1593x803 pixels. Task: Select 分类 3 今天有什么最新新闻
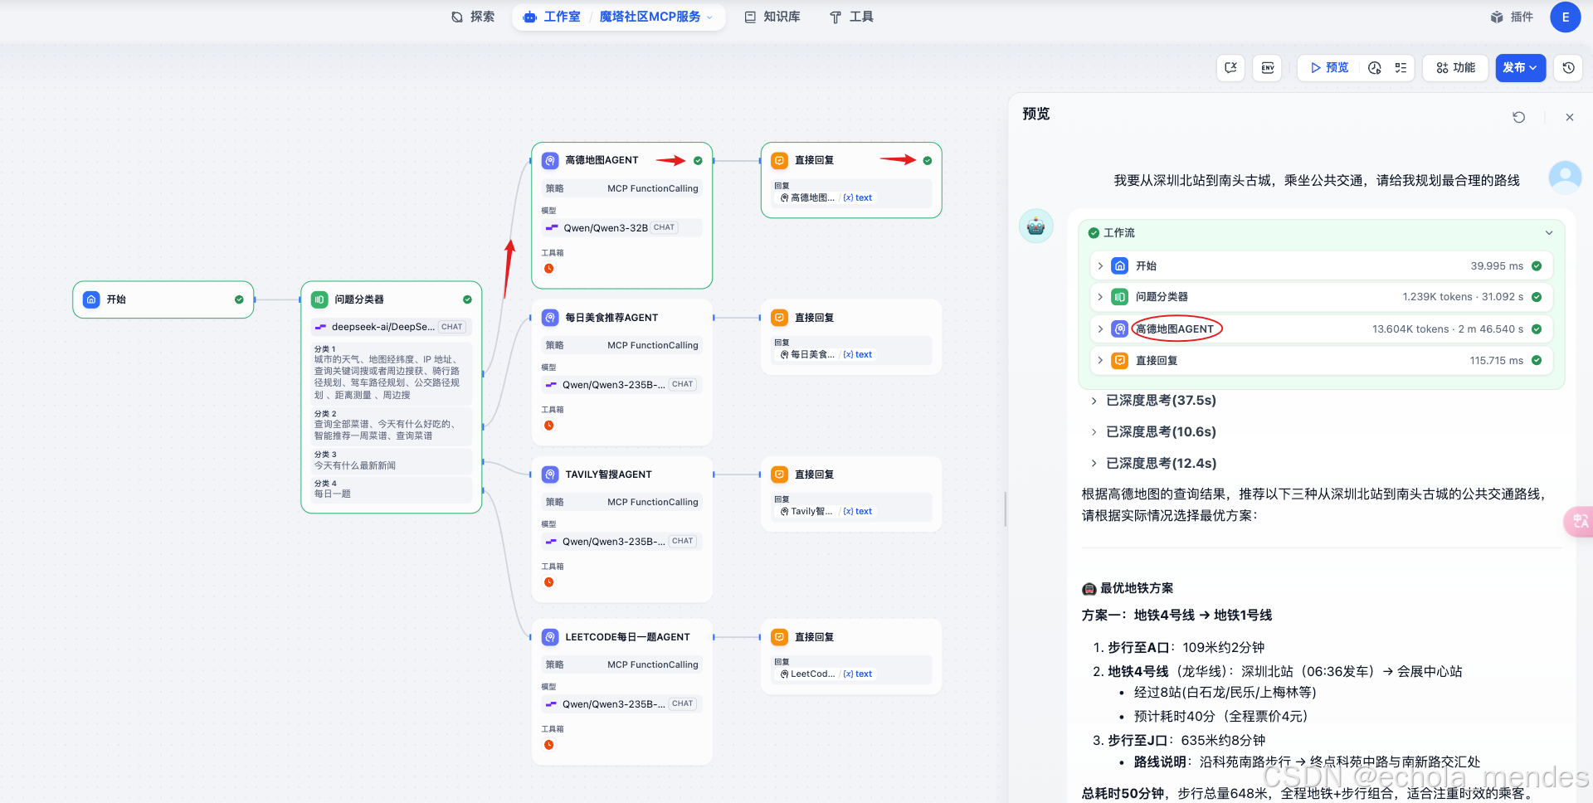pos(392,460)
